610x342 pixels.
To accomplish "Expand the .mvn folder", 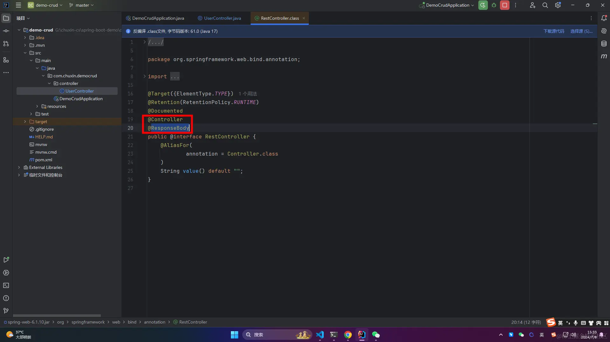I will click(25, 45).
